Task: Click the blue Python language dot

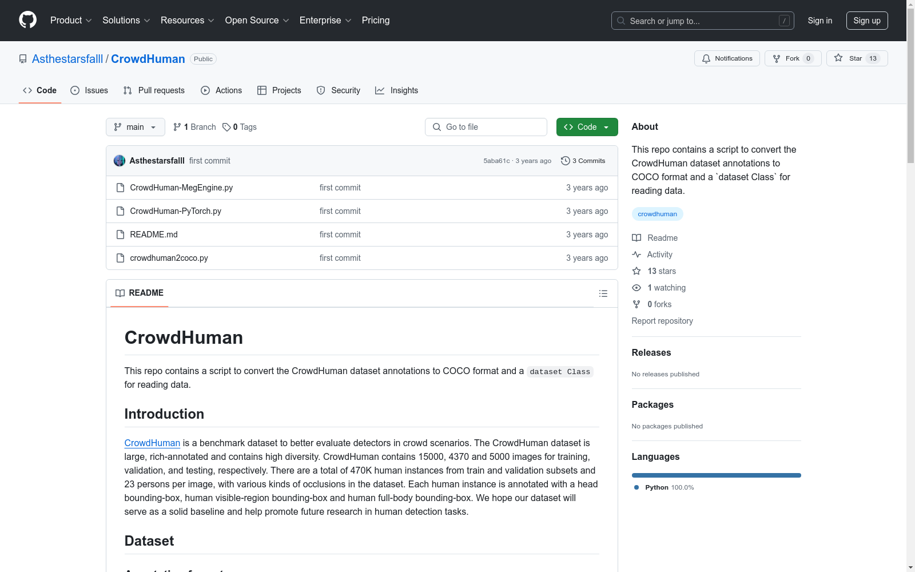Action: (636, 487)
